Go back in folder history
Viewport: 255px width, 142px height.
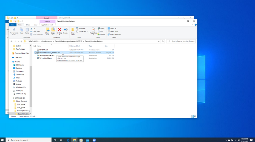click(11, 41)
